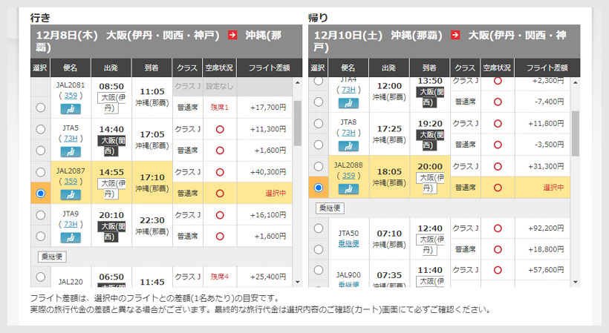Click the 14:55 departure time for JAL2087
609x333 pixels.
(x=111, y=172)
